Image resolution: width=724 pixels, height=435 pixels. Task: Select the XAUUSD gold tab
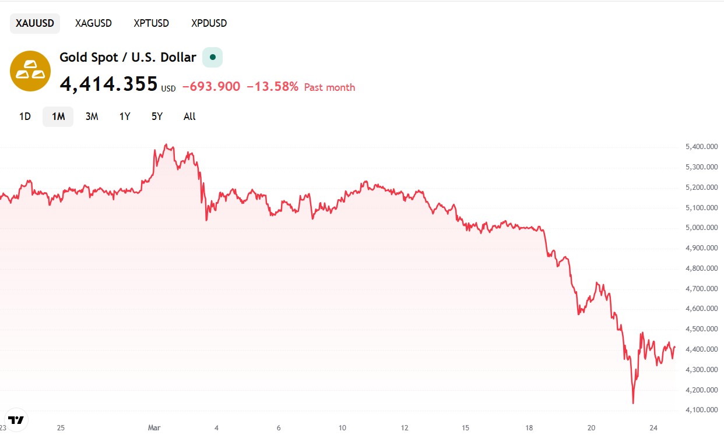[x=34, y=23]
